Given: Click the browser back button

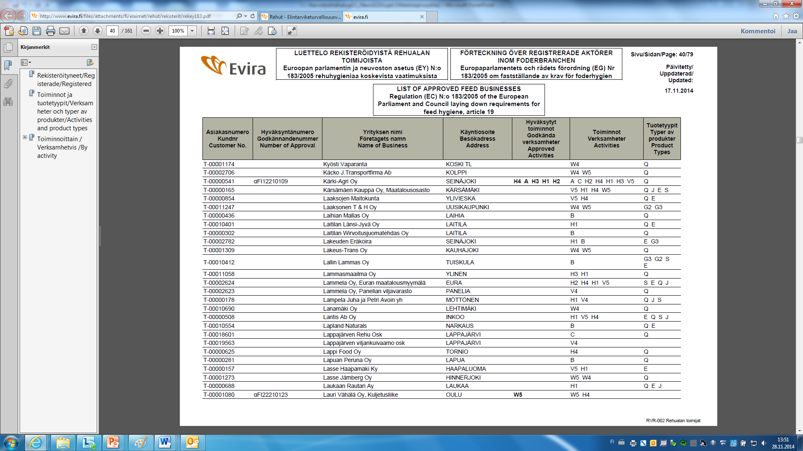Looking at the screenshot, I should pos(8,16).
